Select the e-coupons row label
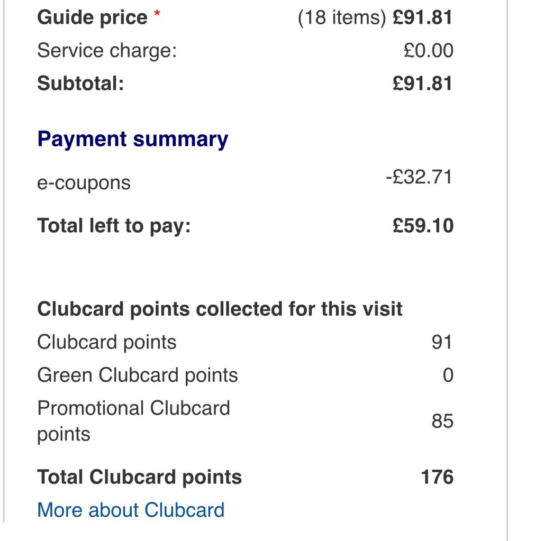Screen dimensions: 535x541 coord(84,183)
